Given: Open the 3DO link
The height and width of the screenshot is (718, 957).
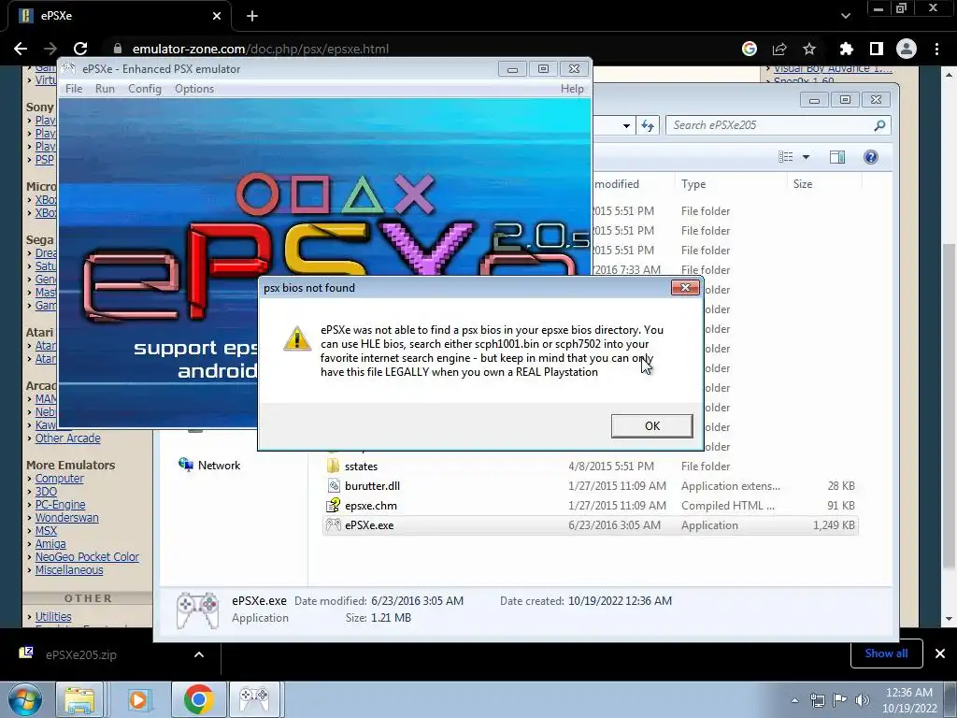Looking at the screenshot, I should pos(46,492).
